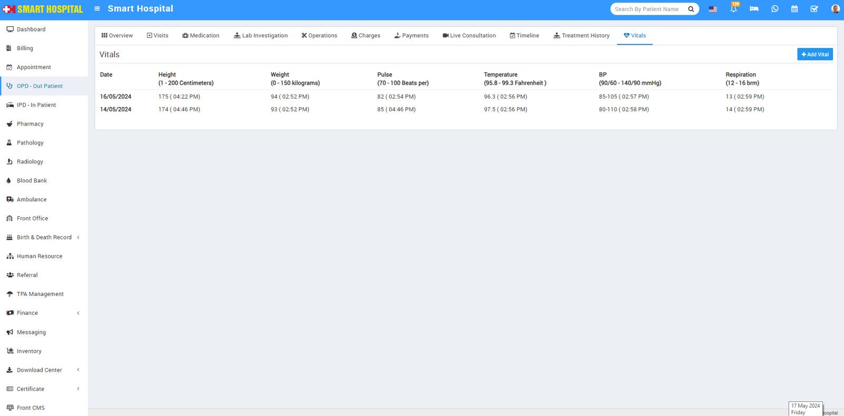Viewport: 844px width, 416px height.
Task: Click the notification bell icon
Action: pyautogui.click(x=733, y=9)
